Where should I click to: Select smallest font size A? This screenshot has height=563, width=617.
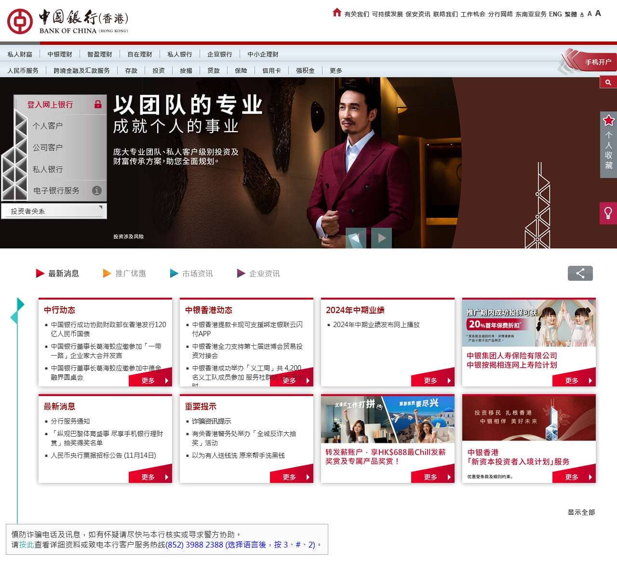[582, 15]
